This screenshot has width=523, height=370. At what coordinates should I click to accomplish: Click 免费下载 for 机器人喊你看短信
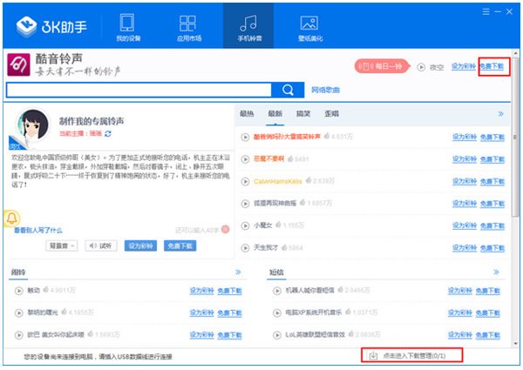pos(487,291)
